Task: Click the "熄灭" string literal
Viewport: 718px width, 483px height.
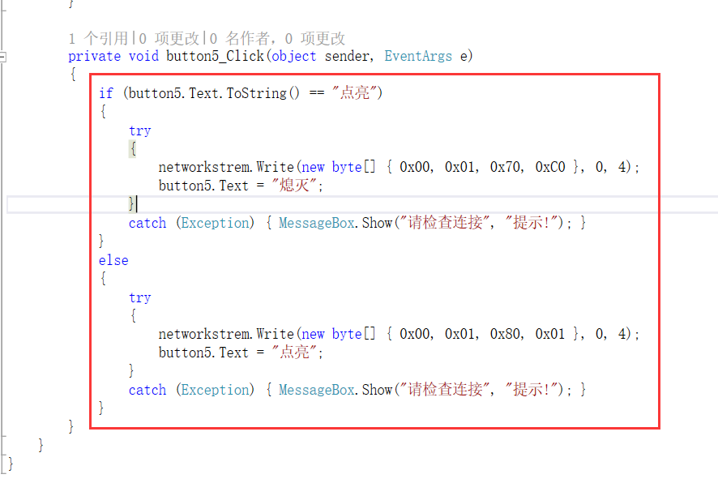Action: click(x=294, y=186)
